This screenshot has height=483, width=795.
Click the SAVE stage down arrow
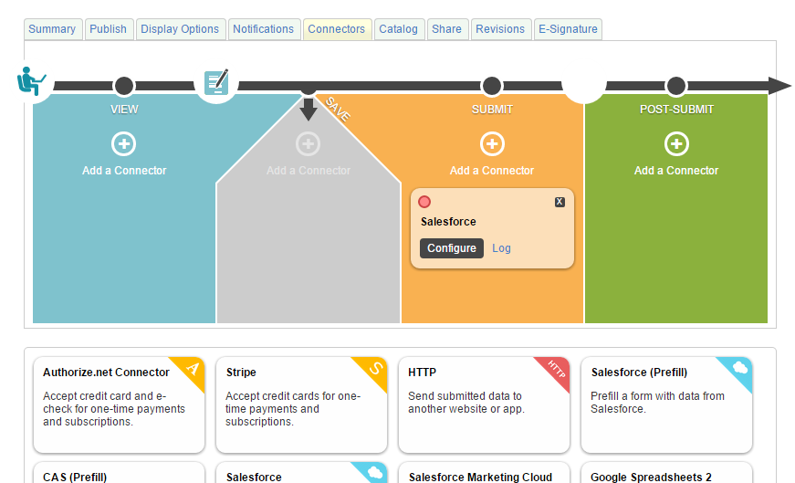click(x=309, y=109)
